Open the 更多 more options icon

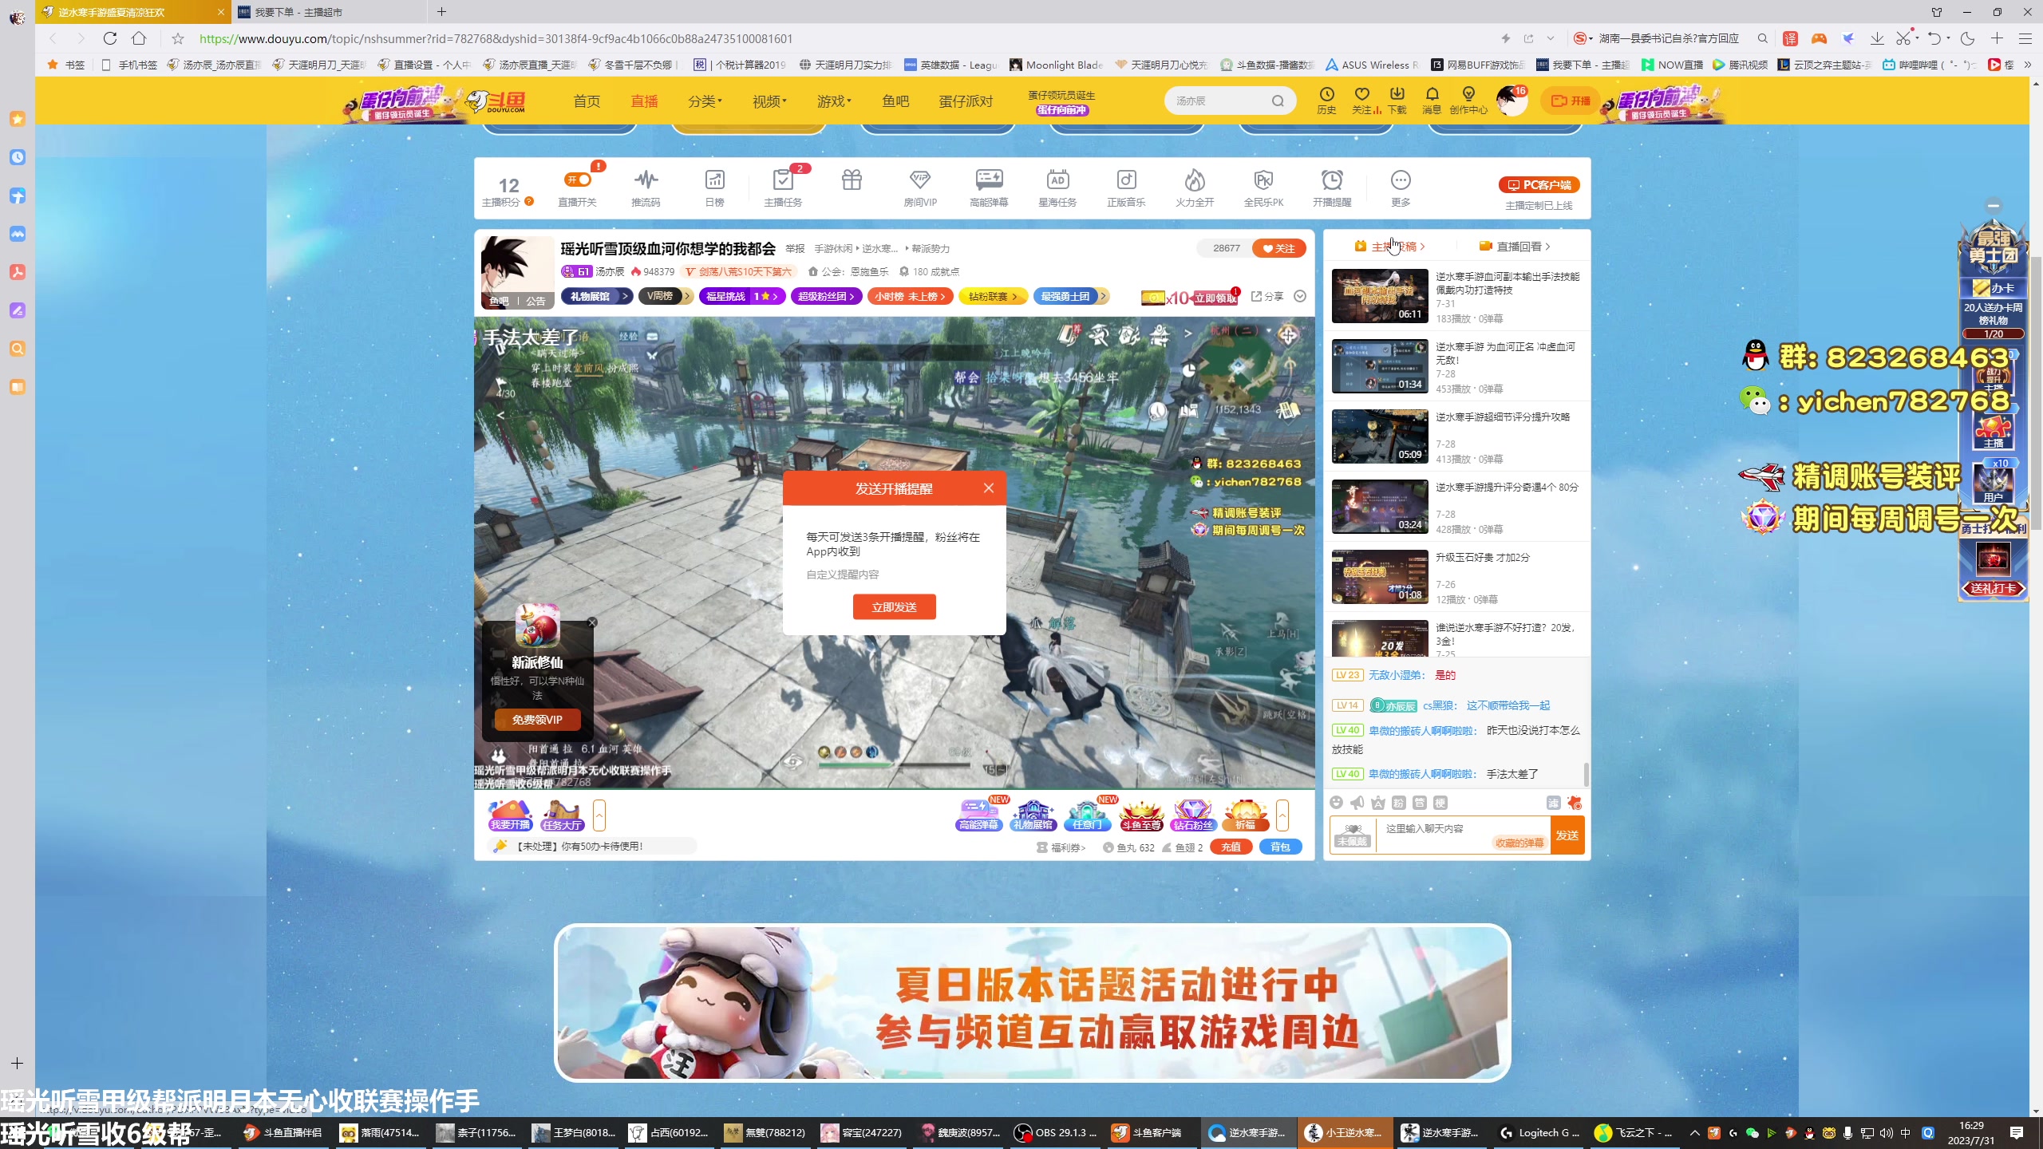point(1401,180)
